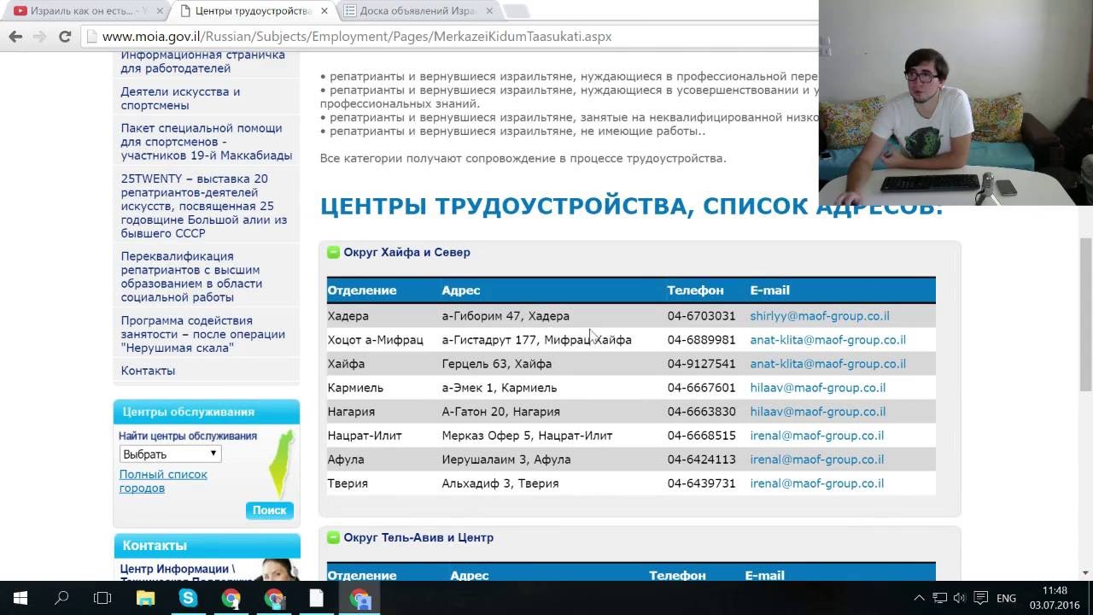Viewport: 1093px width, 615px height.
Task: Click the 'Центры обслуживания' panel header
Action: coord(207,412)
